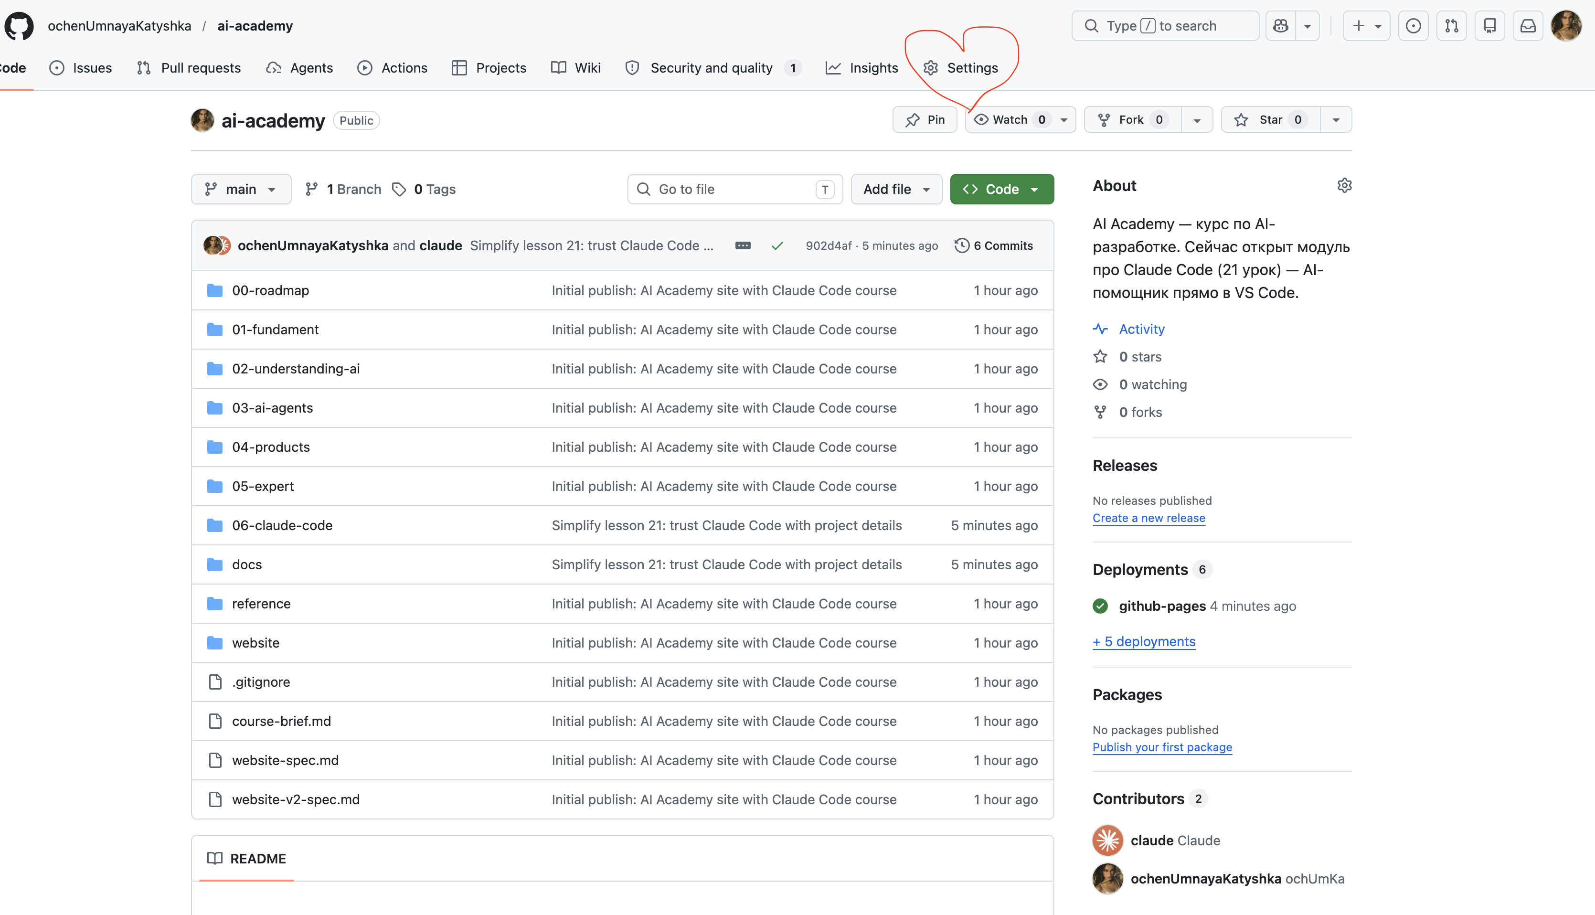Viewport: 1595px width, 915px height.
Task: Click the commit authors avatar stack
Action: point(217,246)
